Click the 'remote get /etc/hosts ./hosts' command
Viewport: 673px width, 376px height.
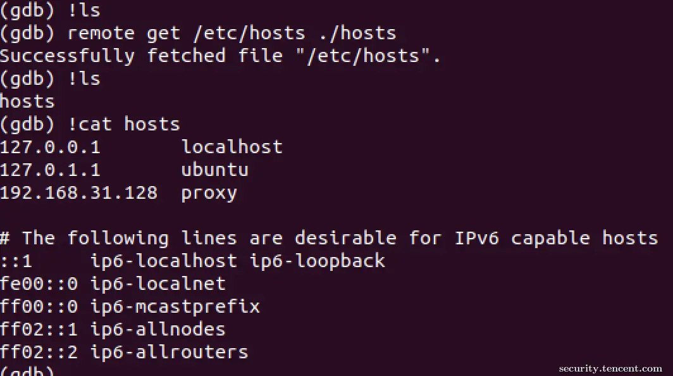pyautogui.click(x=232, y=34)
